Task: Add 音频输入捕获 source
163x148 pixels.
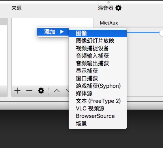Action: click(x=97, y=56)
